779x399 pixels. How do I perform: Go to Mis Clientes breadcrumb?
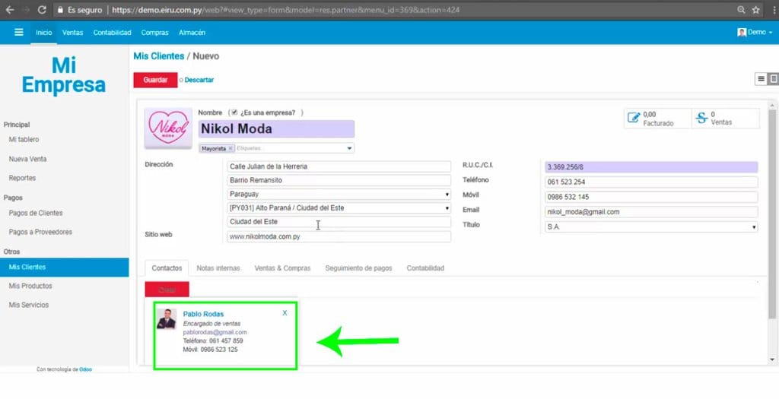click(x=159, y=56)
